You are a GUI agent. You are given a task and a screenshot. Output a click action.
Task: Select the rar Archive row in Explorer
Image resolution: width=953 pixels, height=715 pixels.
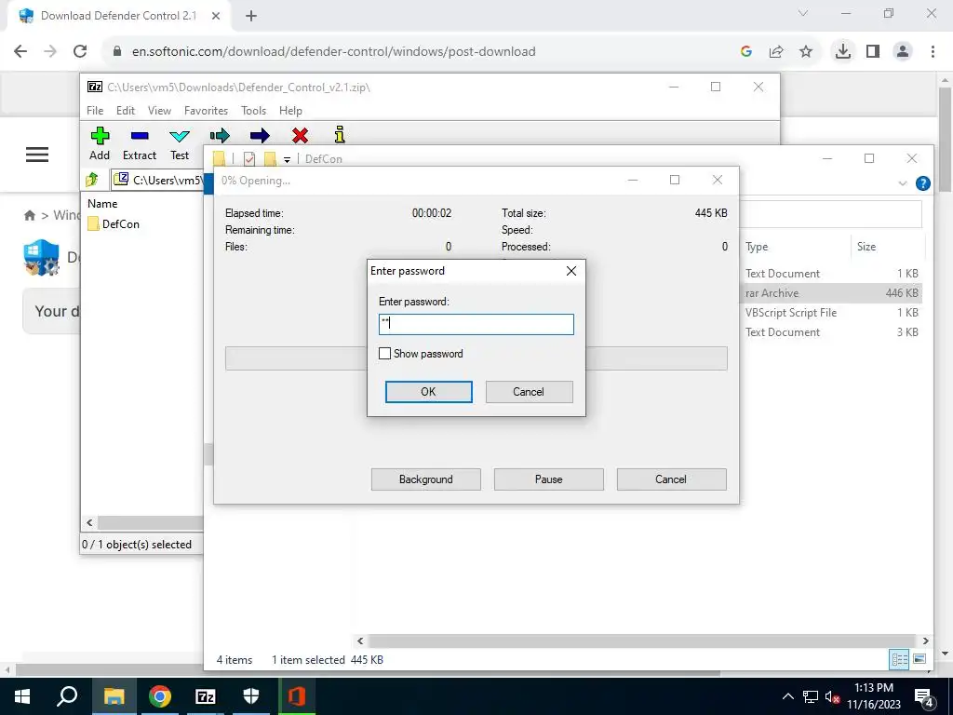[832, 293]
